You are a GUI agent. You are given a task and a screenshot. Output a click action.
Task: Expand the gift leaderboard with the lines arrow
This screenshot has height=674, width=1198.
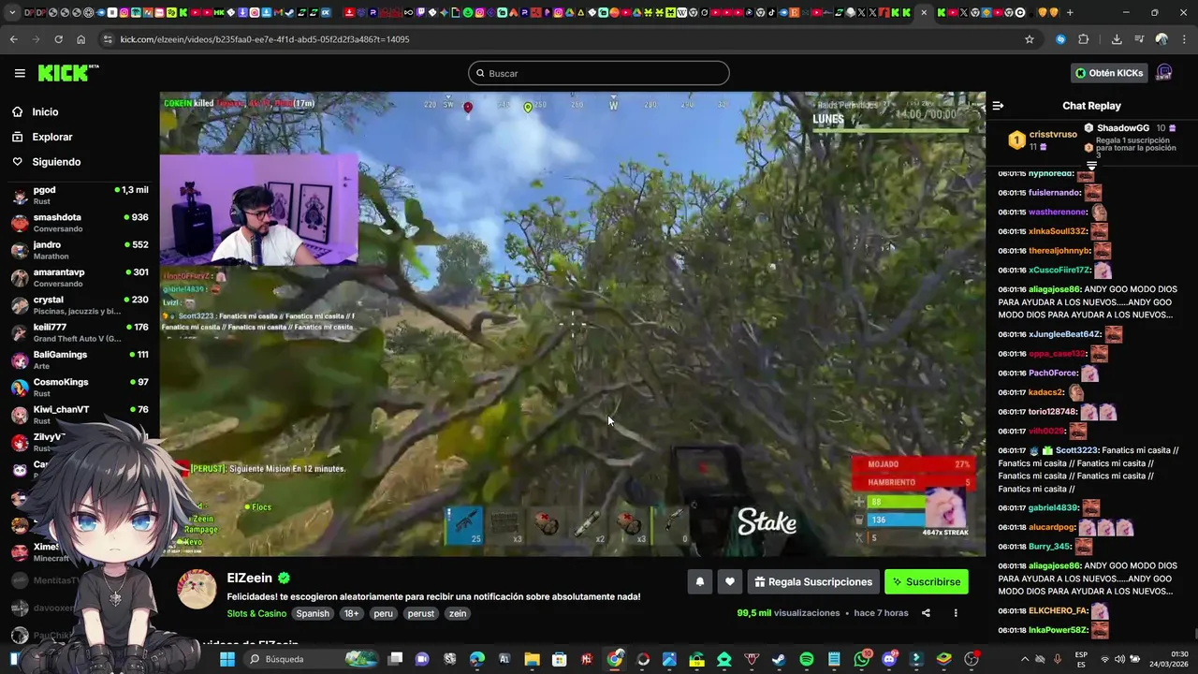1091,165
